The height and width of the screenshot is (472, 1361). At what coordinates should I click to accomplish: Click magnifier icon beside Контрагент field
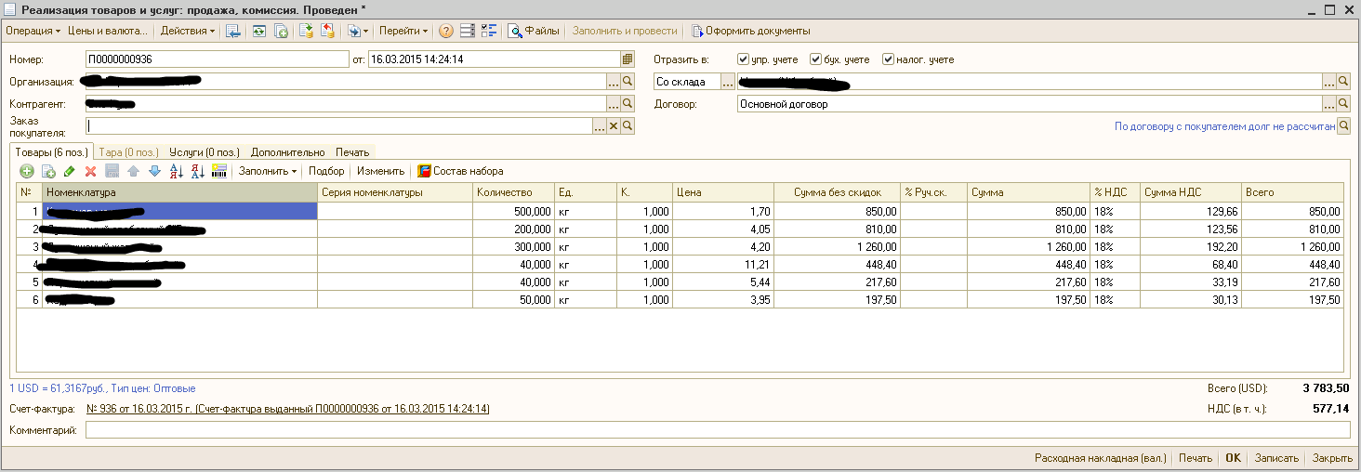pos(628,104)
